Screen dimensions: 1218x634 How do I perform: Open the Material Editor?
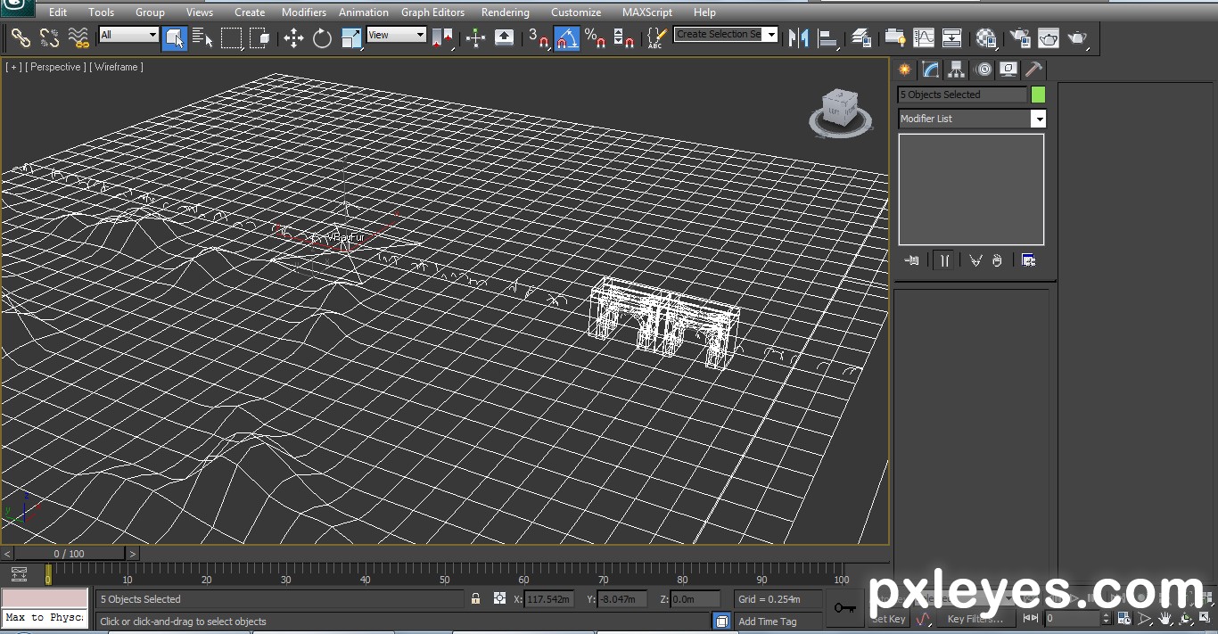986,37
